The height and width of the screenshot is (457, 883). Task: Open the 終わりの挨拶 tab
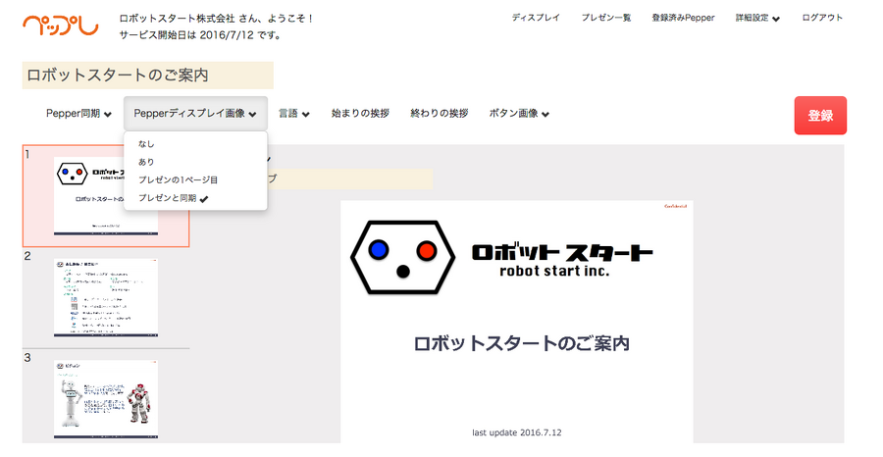pyautogui.click(x=439, y=114)
